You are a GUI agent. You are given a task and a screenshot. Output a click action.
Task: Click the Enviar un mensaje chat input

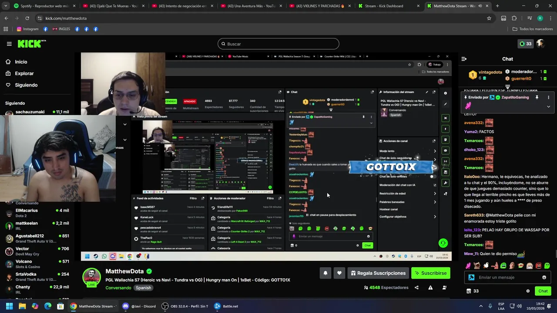[x=507, y=277]
